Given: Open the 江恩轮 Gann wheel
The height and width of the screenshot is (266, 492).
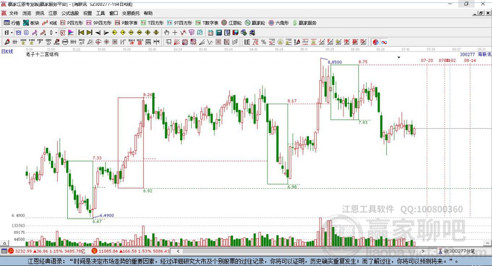Looking at the screenshot, I should click(x=232, y=23).
